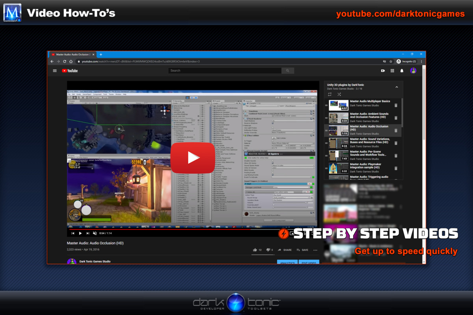Delete Audio Occlusion (HD) playlist entry
473x315 pixels.
tap(396, 131)
